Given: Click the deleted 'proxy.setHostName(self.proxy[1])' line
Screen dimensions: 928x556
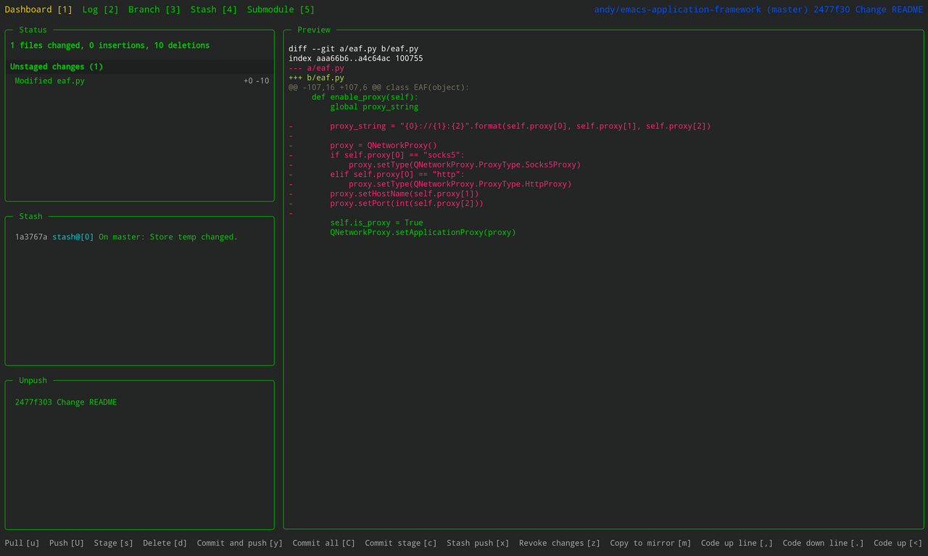Looking at the screenshot, I should (384, 194).
